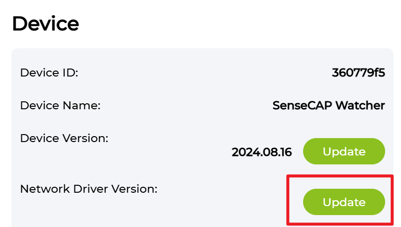This screenshot has height=227, width=401.
Task: Click Update next to Device Version
Action: (344, 151)
